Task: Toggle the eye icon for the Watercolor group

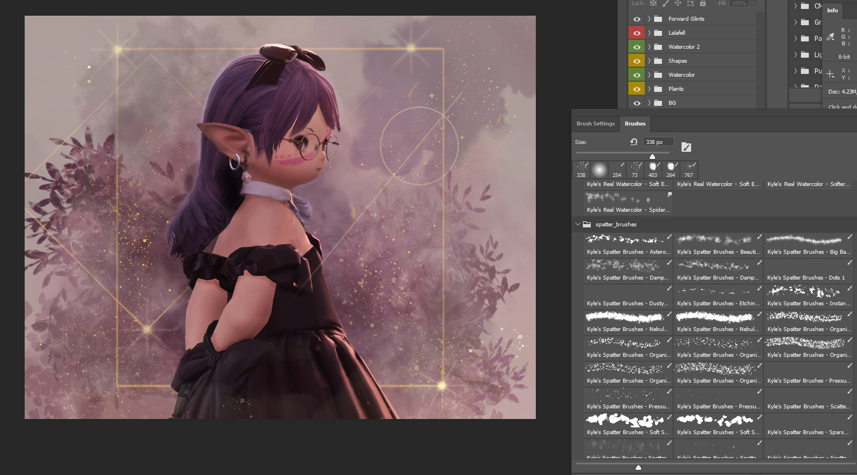Action: tap(637, 75)
